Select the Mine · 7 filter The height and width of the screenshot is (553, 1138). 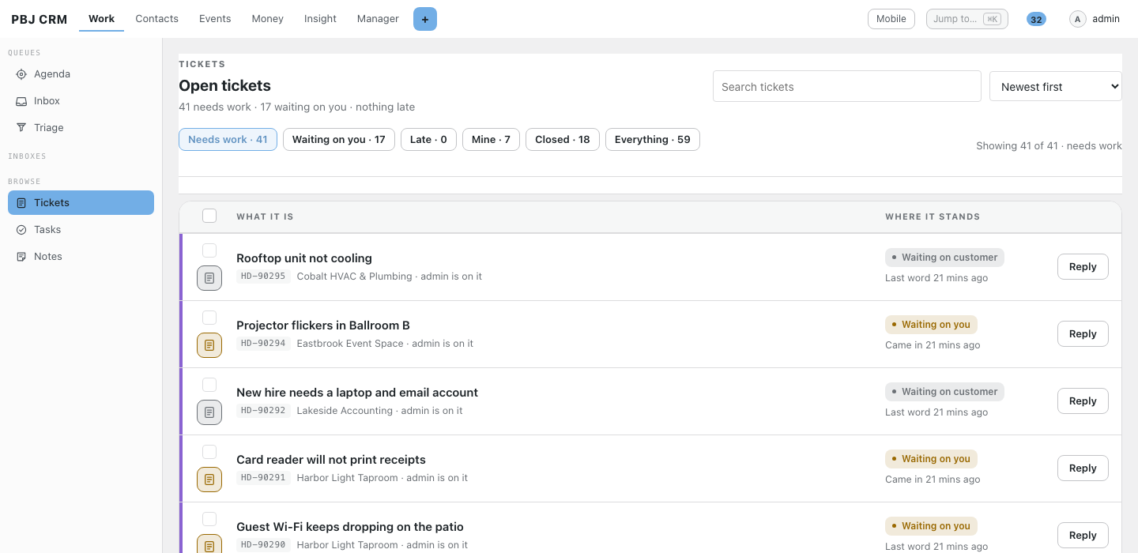click(491, 140)
